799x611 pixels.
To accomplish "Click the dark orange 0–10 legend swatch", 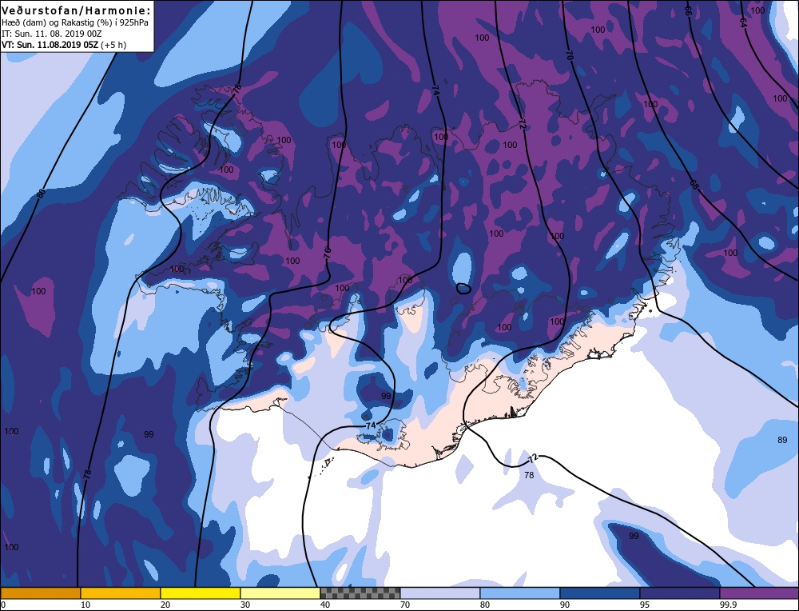I will tap(40, 593).
